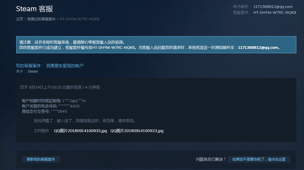Click header case number beside 客服案件

click(275, 13)
